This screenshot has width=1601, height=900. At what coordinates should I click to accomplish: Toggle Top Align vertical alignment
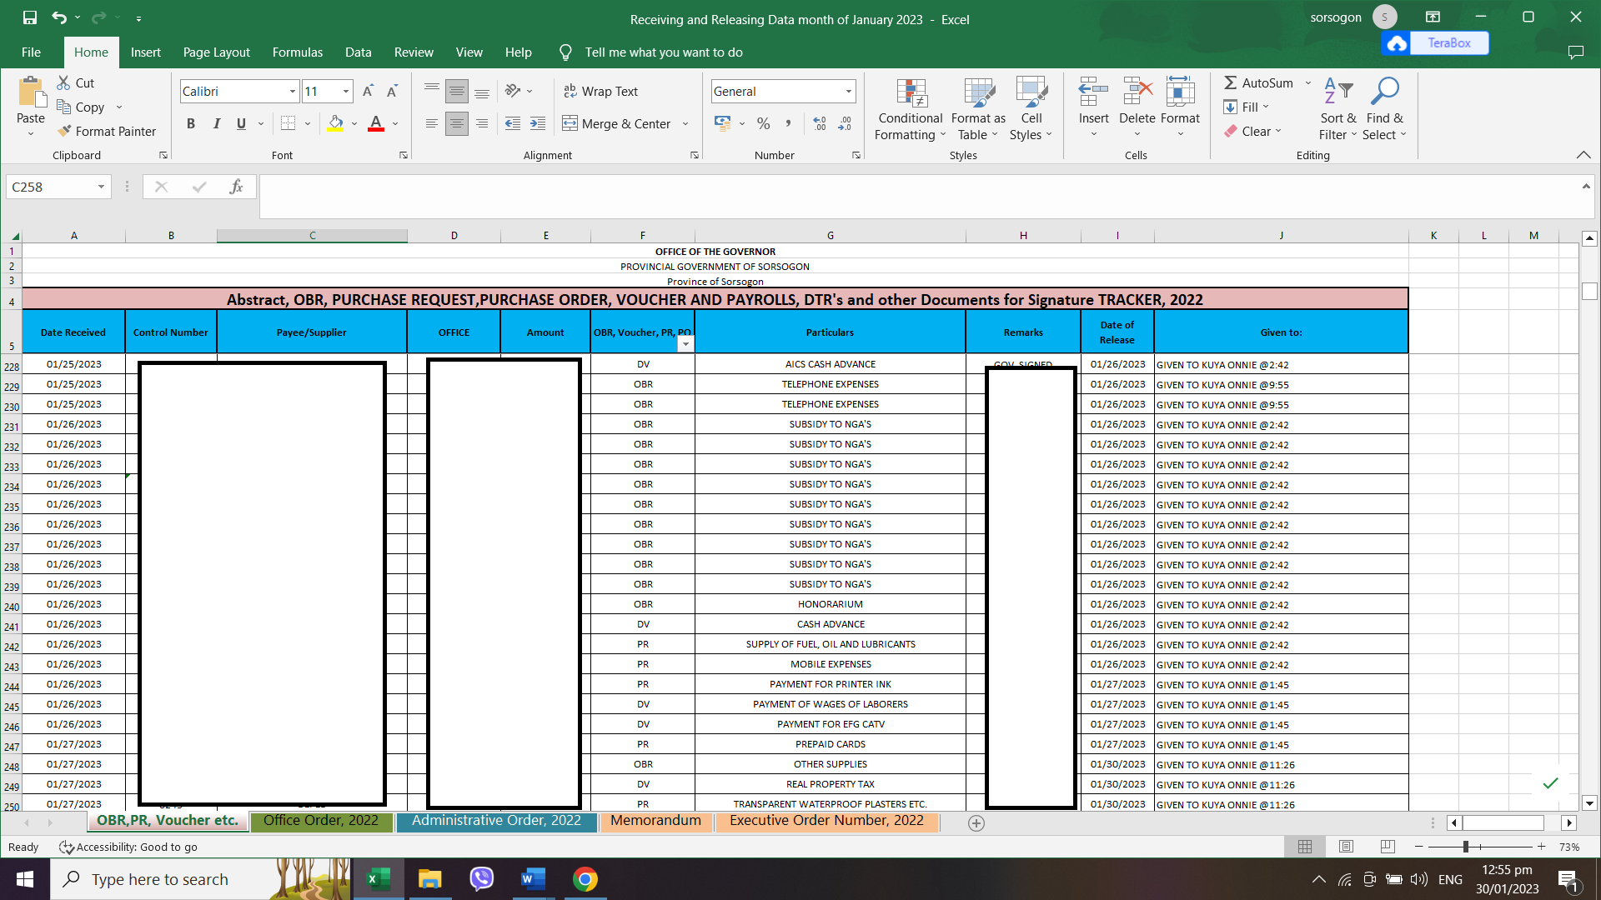[x=432, y=91]
